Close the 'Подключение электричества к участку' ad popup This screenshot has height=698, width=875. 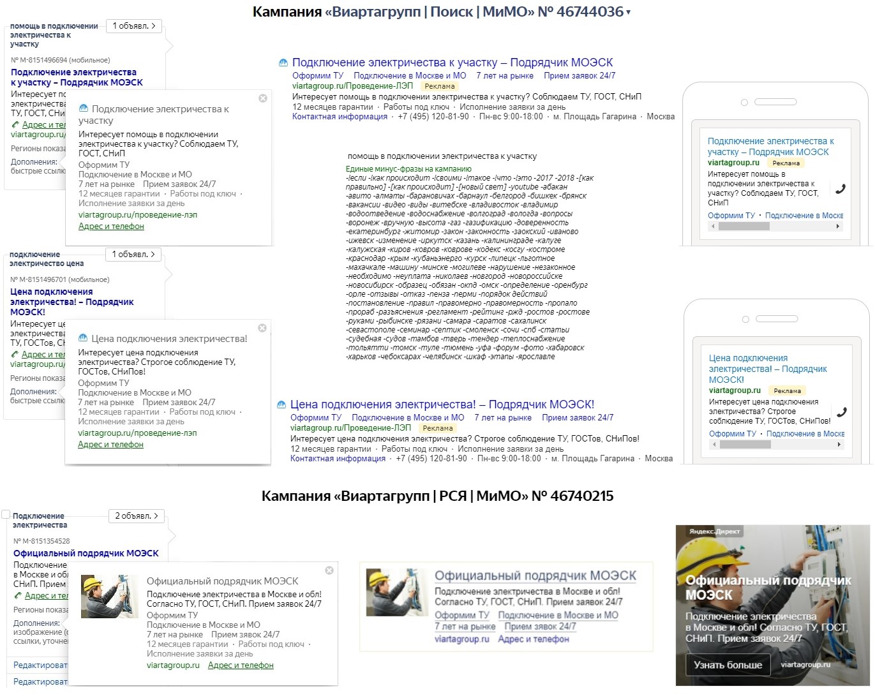(263, 98)
